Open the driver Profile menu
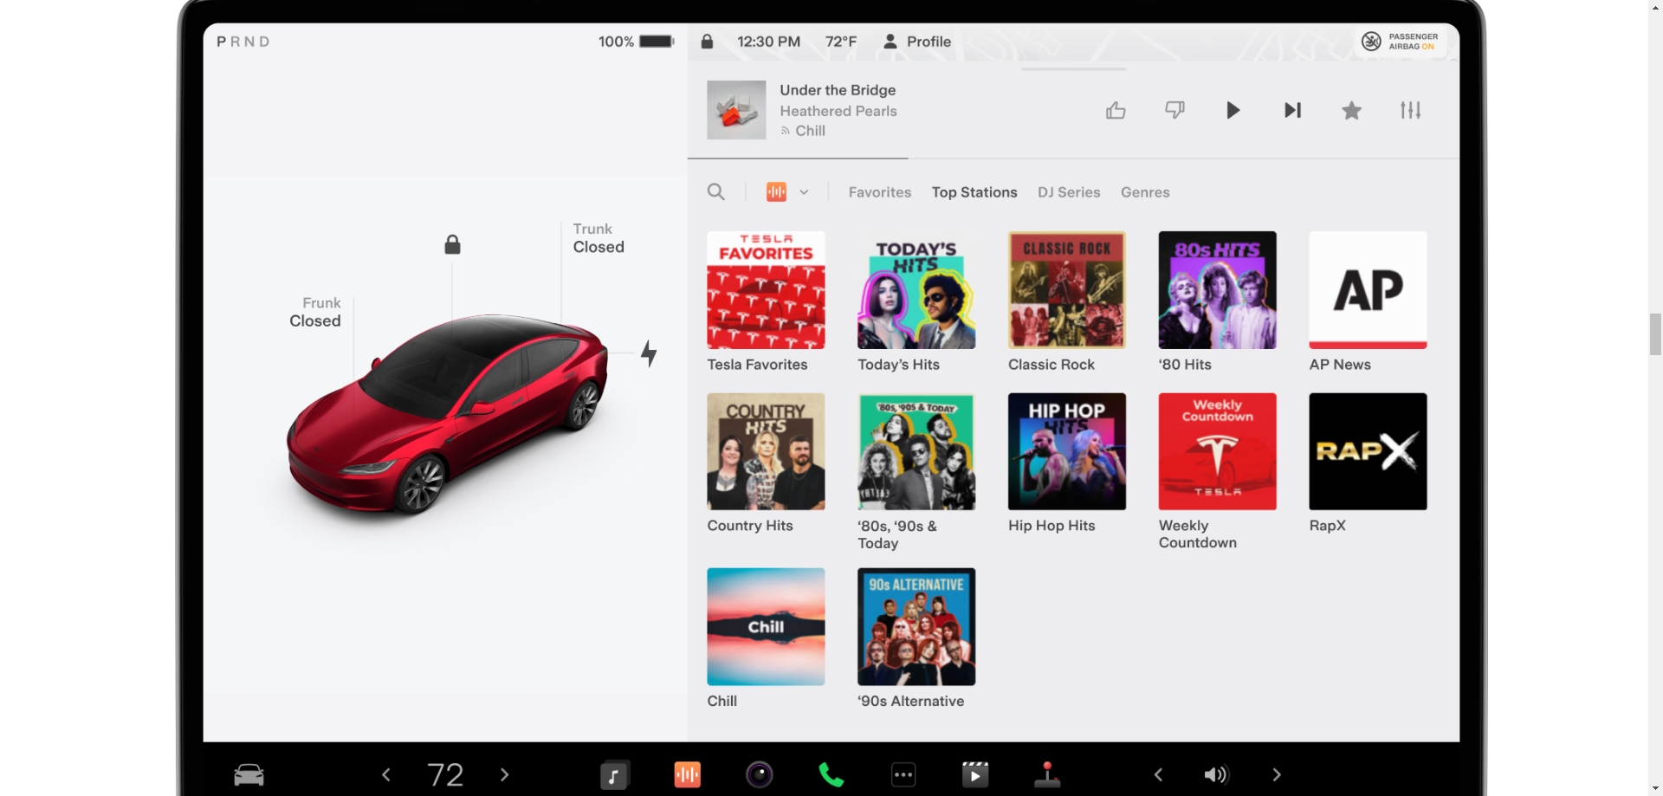The image size is (1663, 796). tap(916, 42)
